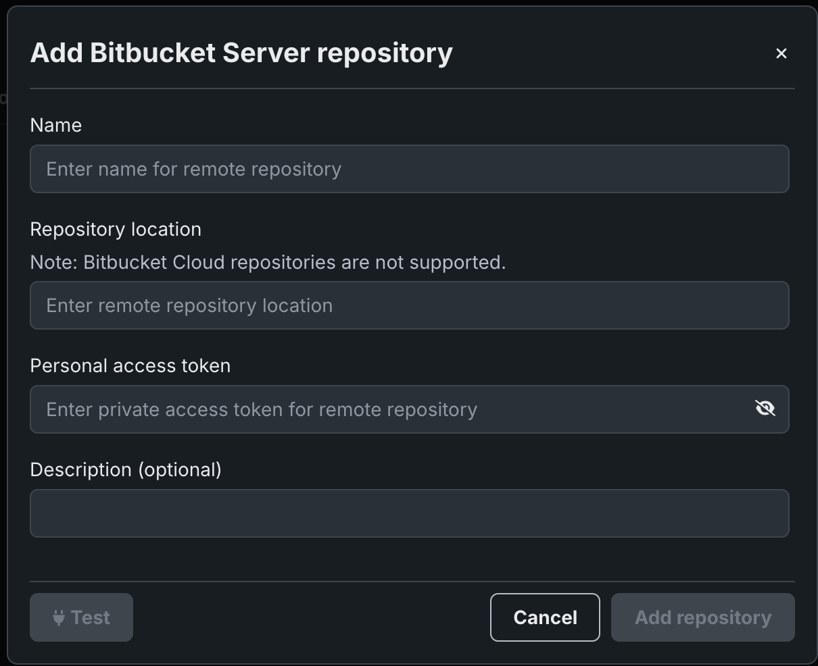The width and height of the screenshot is (818, 666).
Task: Close the Add Bitbucket Server repository dialog
Action: [x=781, y=53]
